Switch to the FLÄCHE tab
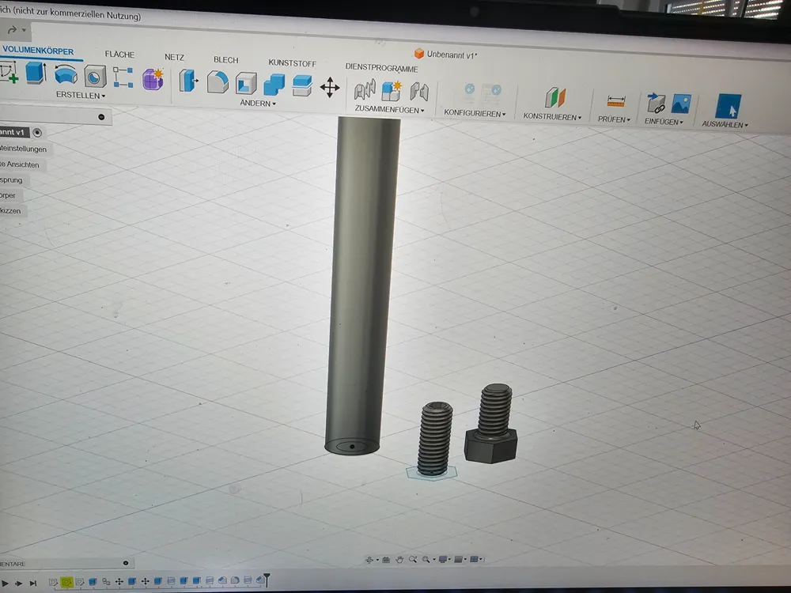 pos(119,55)
